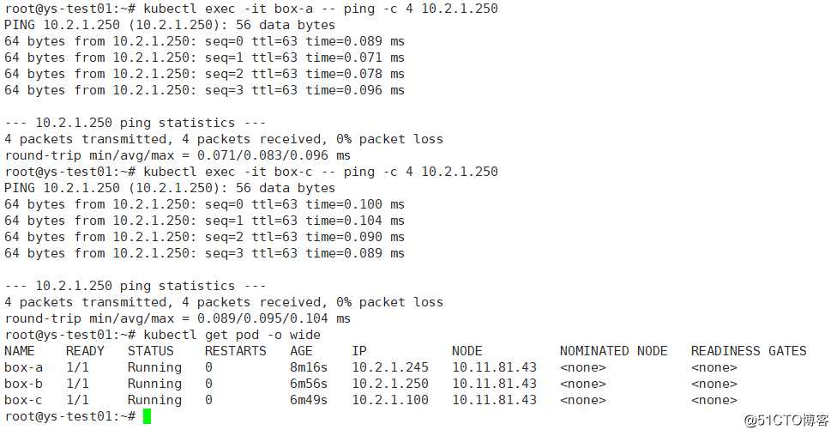Click the box-c pod name in the table

tap(23, 400)
